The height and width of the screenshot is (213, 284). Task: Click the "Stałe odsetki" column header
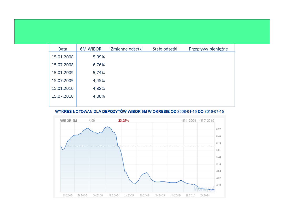tap(165, 49)
